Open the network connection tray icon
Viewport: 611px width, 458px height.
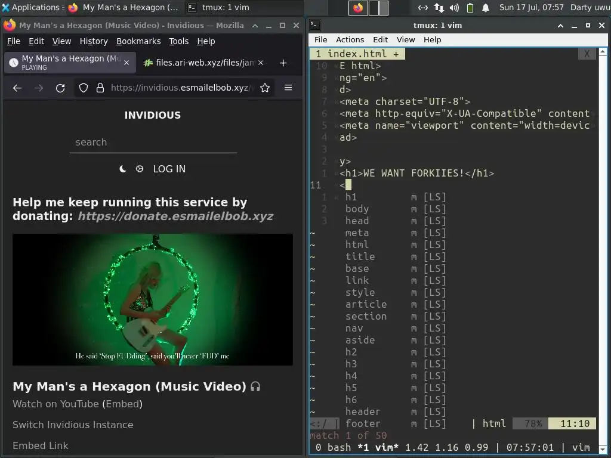click(439, 7)
